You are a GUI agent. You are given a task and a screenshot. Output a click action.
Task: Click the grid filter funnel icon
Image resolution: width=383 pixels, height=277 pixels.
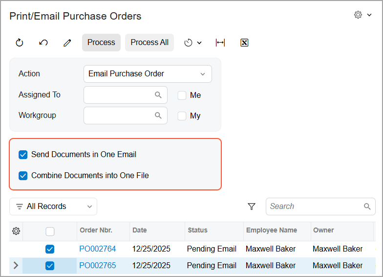[x=252, y=207]
